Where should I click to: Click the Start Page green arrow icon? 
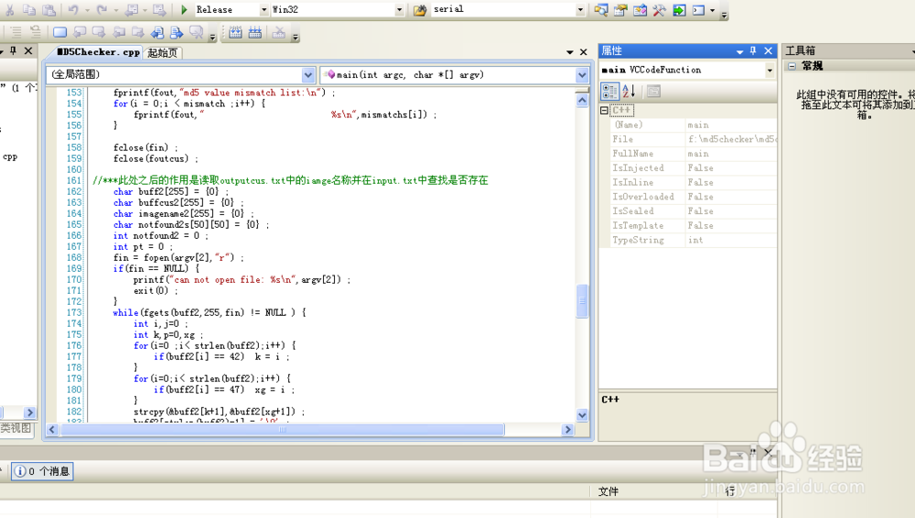679,10
